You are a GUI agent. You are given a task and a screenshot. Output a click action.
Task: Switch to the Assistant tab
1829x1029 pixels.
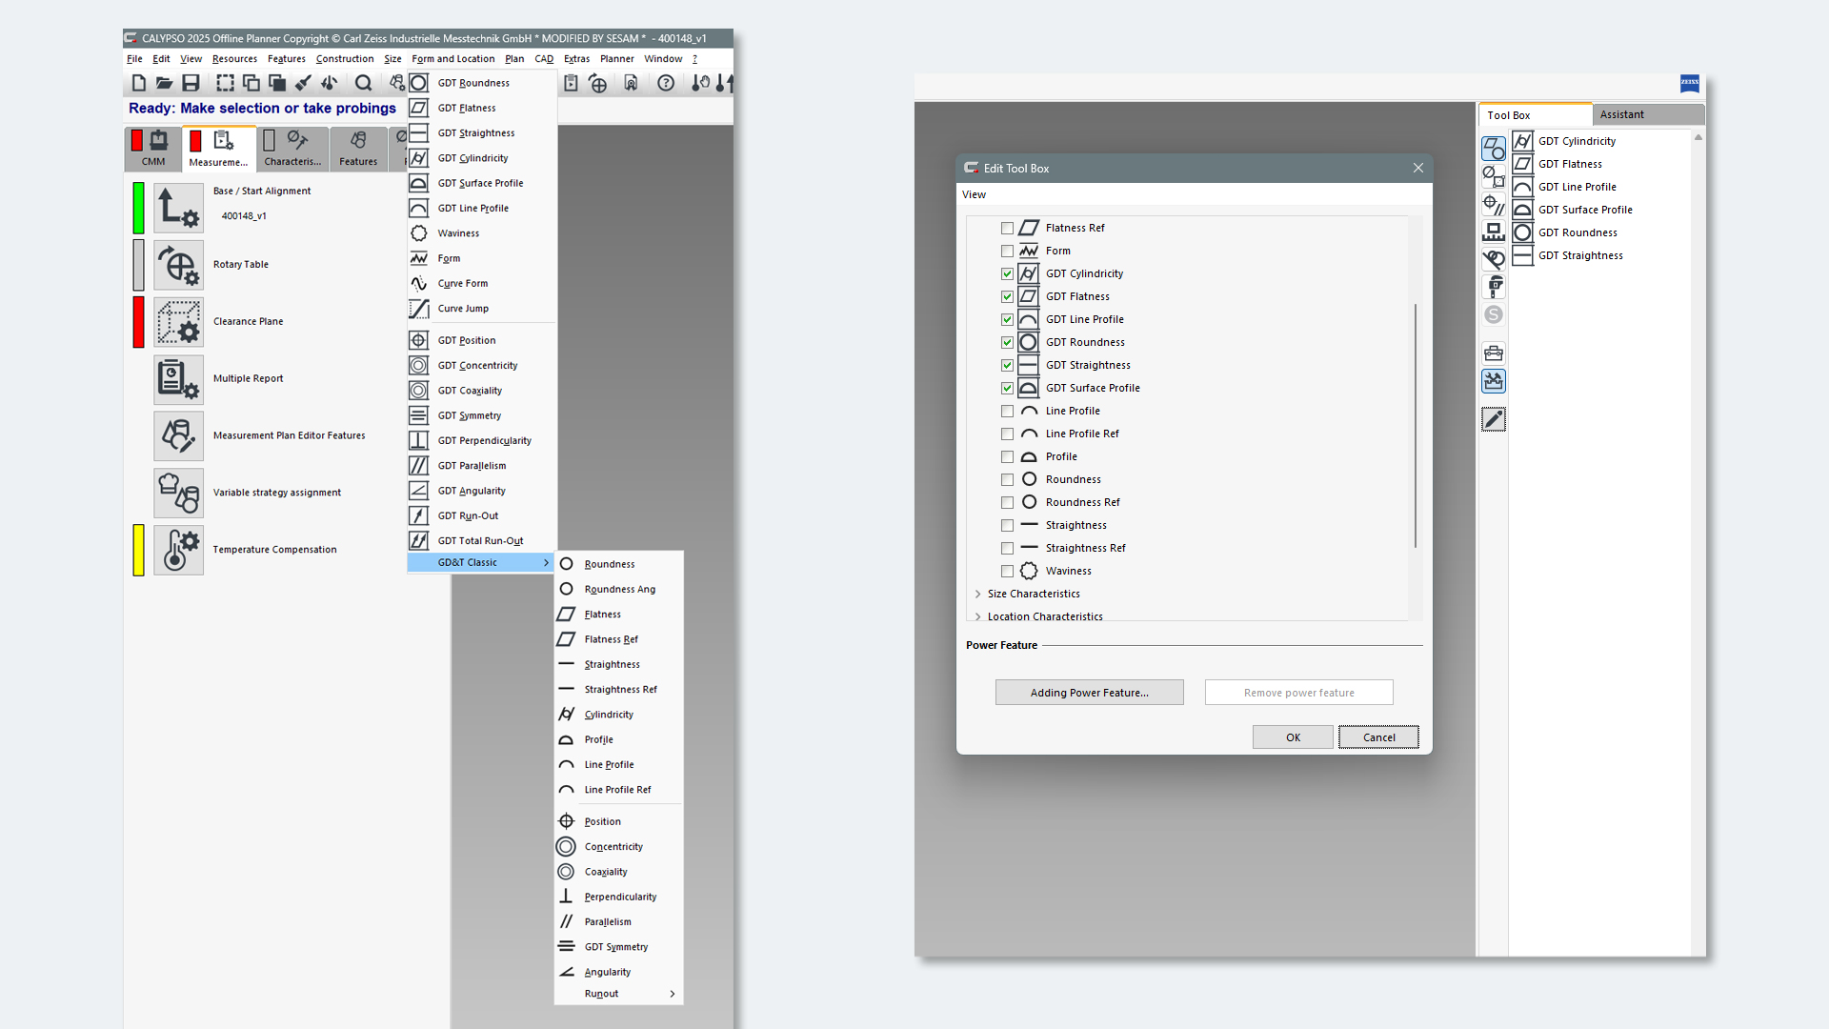1621,114
